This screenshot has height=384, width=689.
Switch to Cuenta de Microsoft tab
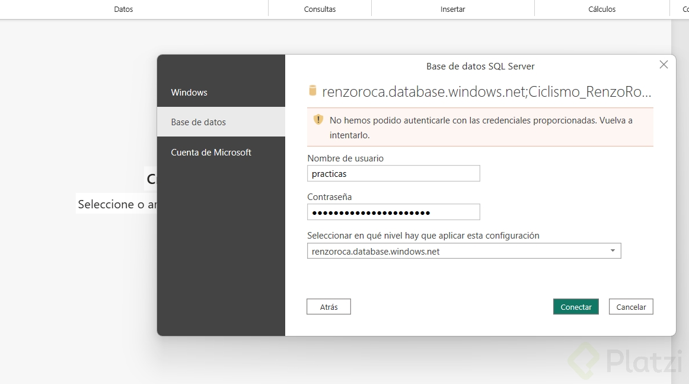[221, 152]
